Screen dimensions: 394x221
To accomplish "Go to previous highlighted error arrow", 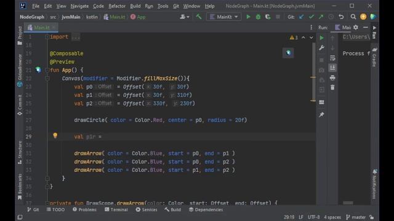I will pos(304,37).
